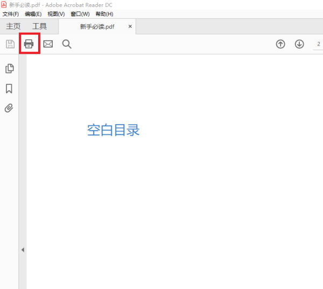Viewport: 323px width, 289px height.
Task: Open the Attachments paperclip panel
Action: (9, 108)
